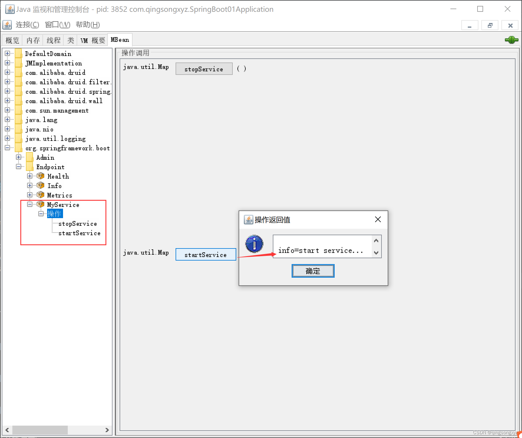Collapse the 操作 operations node
The height and width of the screenshot is (438, 522).
coord(41,214)
